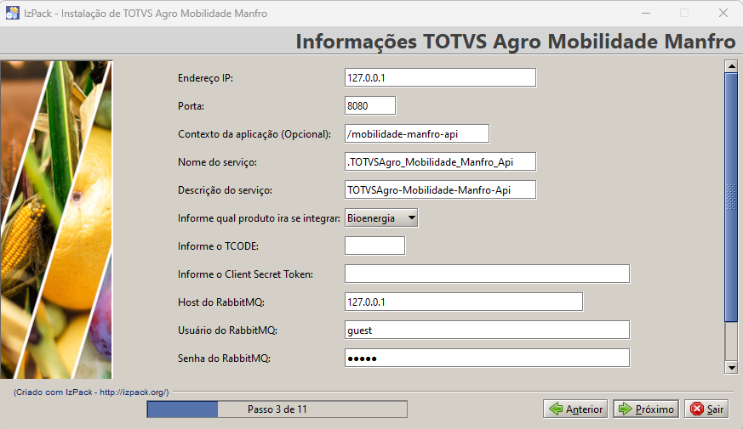Click the empty TCODE input field

[374, 246]
